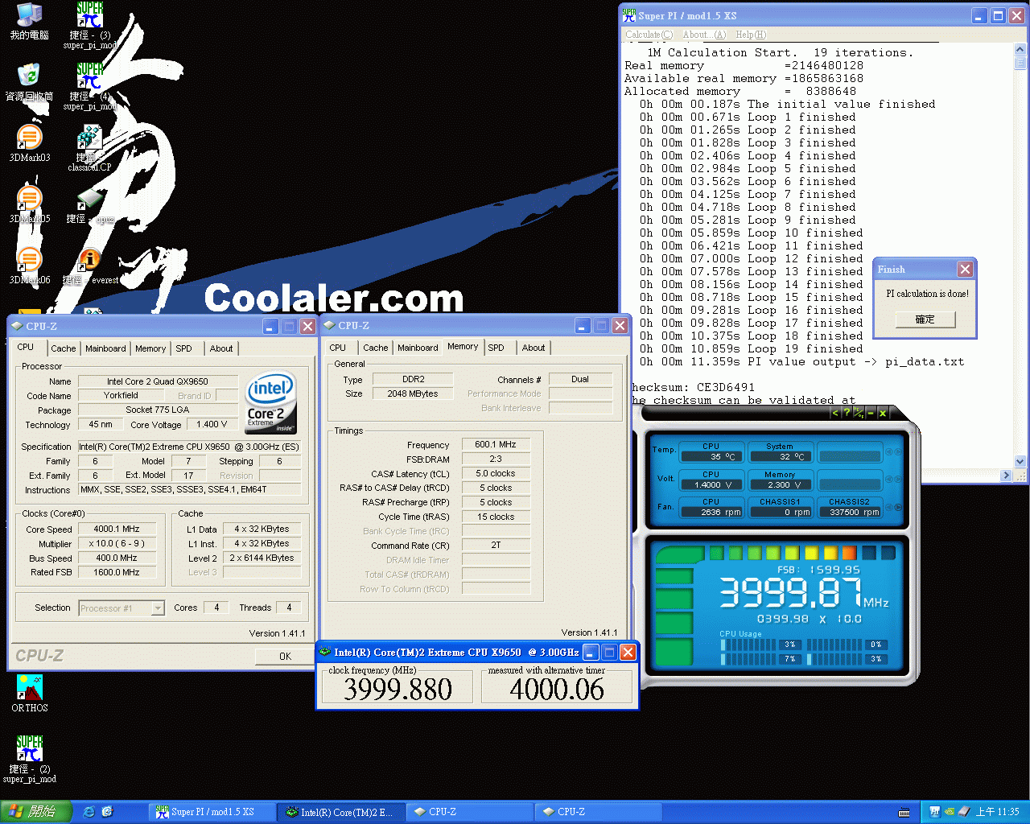Image resolution: width=1030 pixels, height=824 pixels.
Task: Minimize the hardware monitoring gadget
Action: click(871, 413)
